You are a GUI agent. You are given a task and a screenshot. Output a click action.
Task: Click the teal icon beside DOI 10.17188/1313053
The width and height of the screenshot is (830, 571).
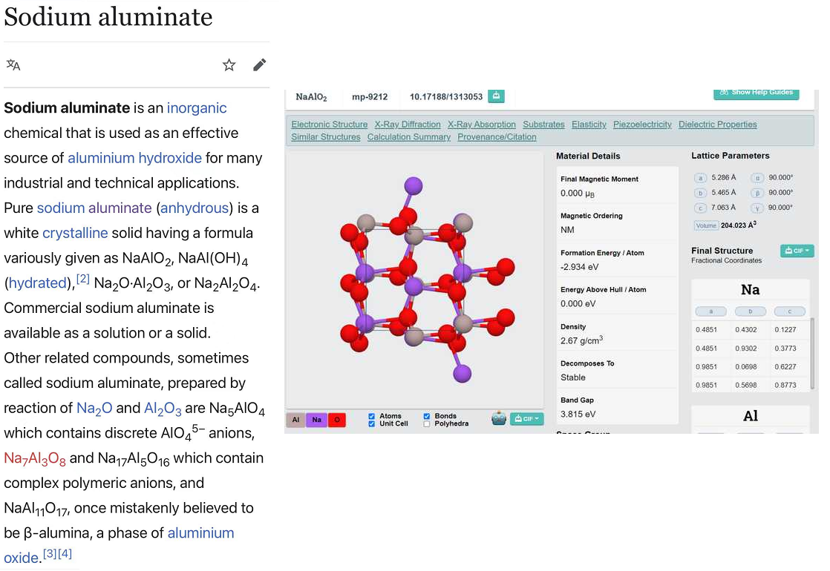(x=496, y=96)
